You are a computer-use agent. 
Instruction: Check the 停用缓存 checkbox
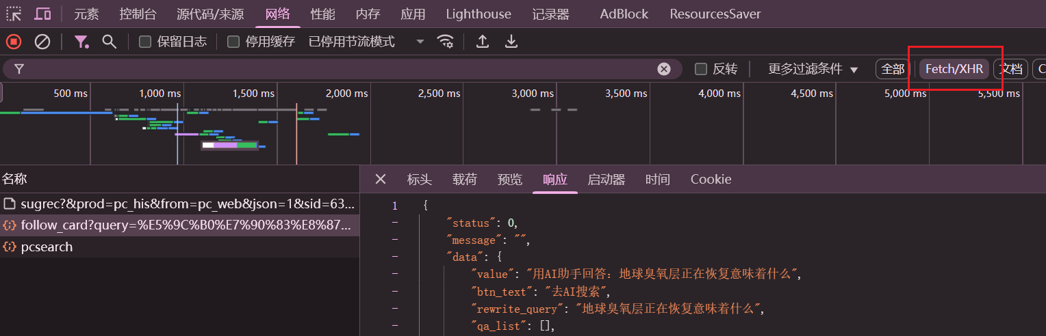(x=233, y=42)
